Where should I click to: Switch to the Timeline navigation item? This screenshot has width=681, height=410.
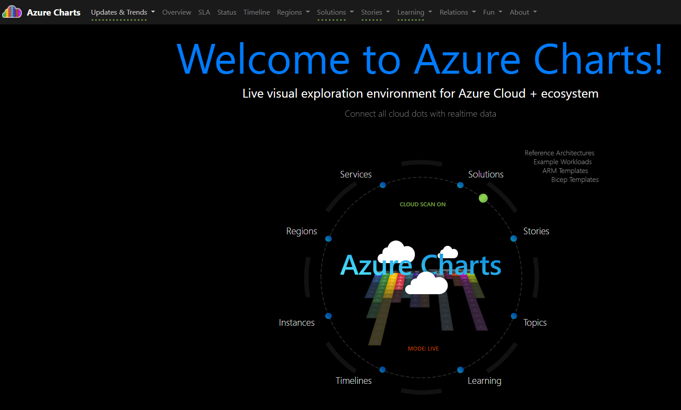(256, 12)
